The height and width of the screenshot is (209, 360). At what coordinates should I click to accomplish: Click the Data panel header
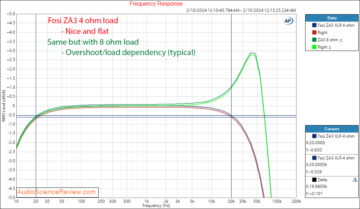(332, 18)
